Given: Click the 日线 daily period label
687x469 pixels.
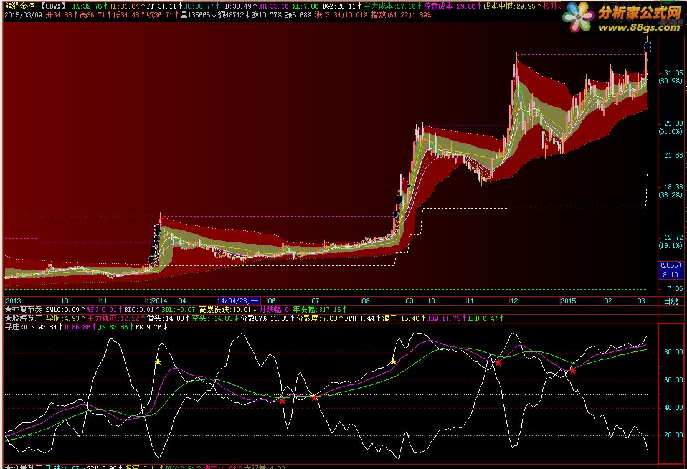Looking at the screenshot, I should 671,301.
